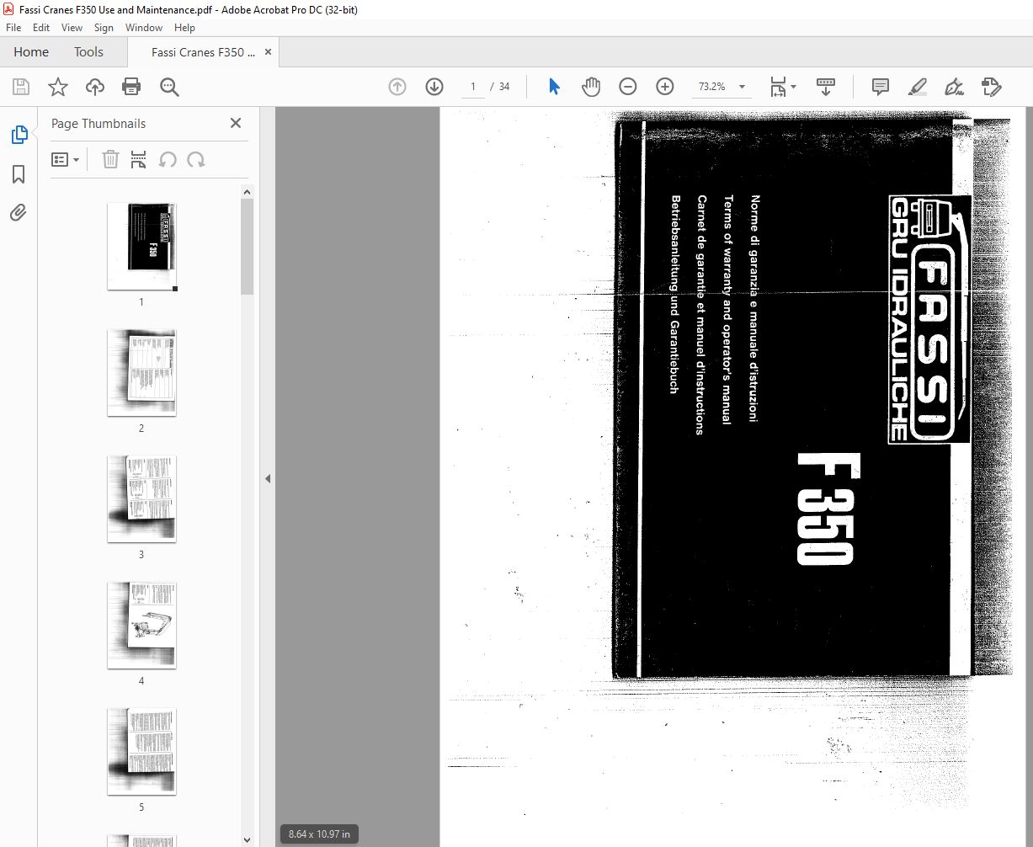
Task: Open the File menu
Action: 13,28
